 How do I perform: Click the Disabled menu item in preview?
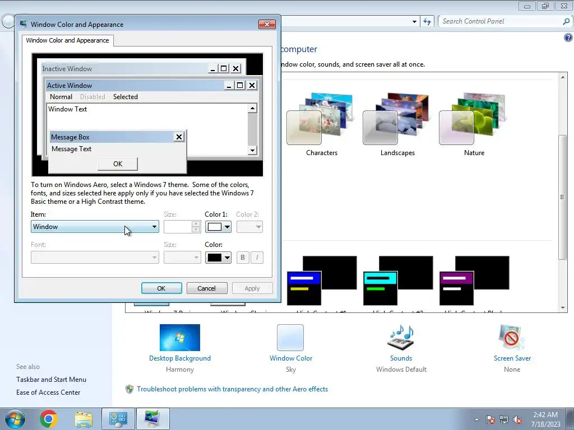point(92,96)
